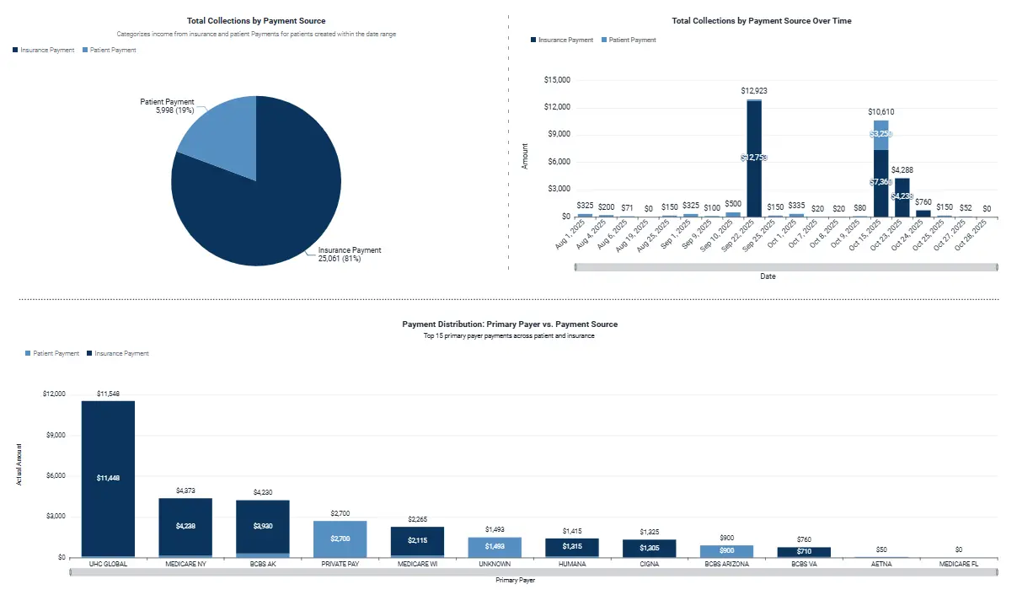Select the PRIVATE PAY bar showing $2,700
This screenshot has height=595, width=1017.
point(340,539)
